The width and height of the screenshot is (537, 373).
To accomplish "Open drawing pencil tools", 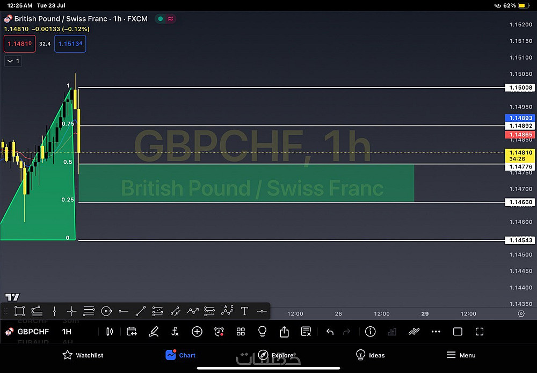I will 154,332.
